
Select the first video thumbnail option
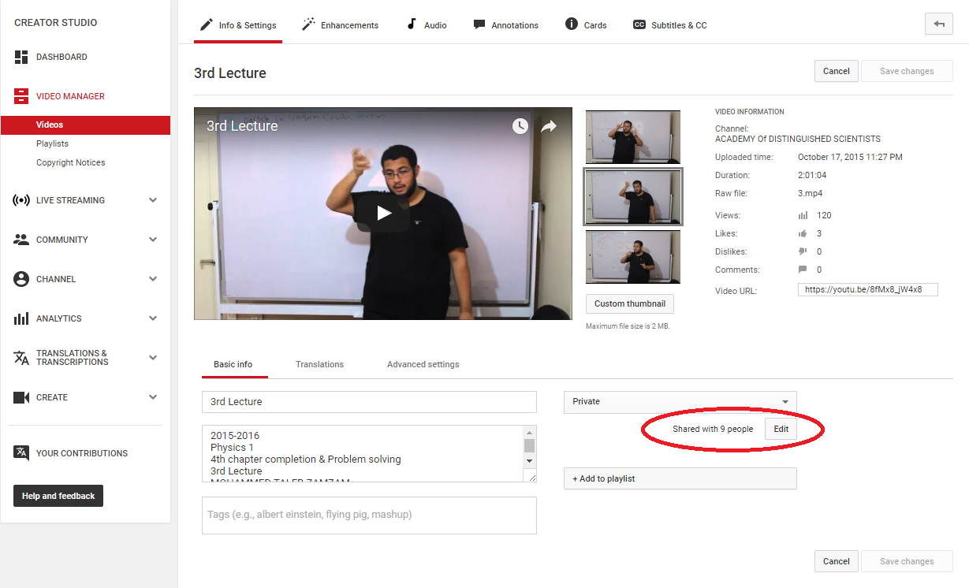(x=633, y=137)
